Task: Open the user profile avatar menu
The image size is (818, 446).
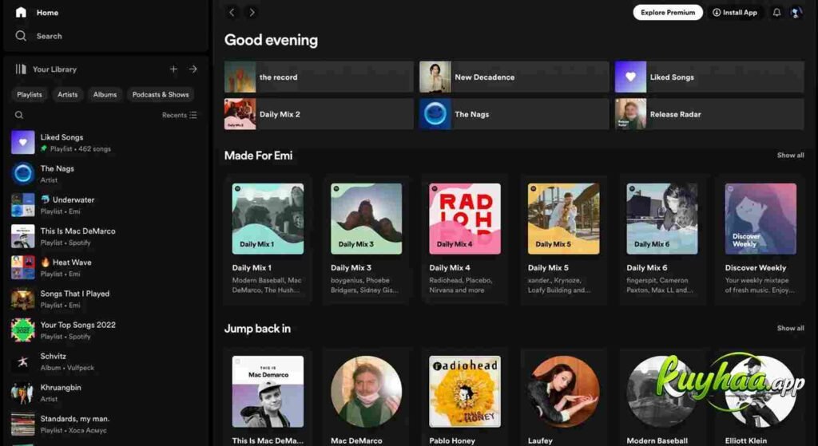Action: [796, 13]
